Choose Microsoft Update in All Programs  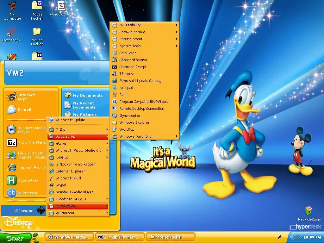coord(78,120)
